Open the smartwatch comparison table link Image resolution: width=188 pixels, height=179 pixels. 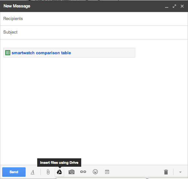(x=41, y=53)
